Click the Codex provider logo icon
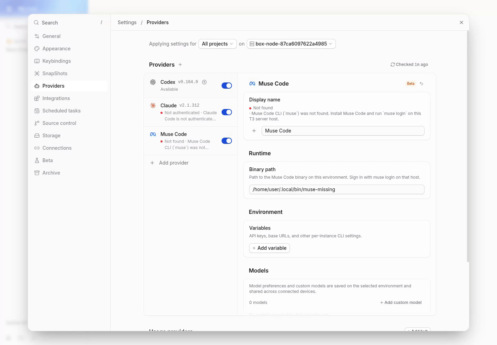 153,82
